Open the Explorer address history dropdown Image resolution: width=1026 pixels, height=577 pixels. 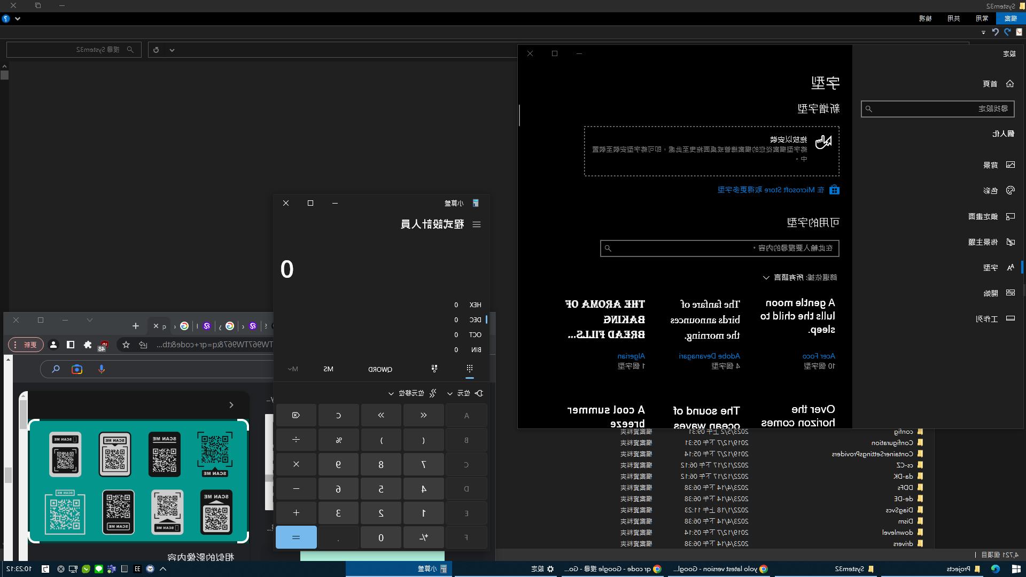[x=172, y=50]
